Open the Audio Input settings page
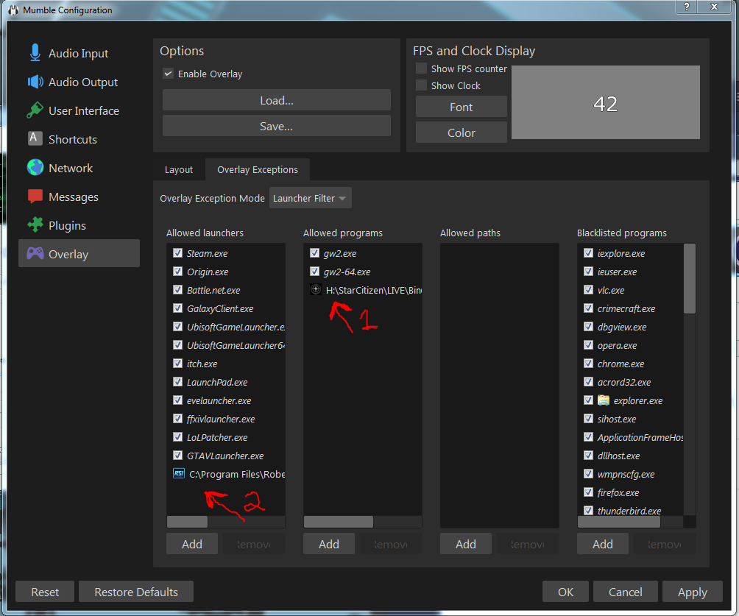This screenshot has height=616, width=739. point(77,53)
